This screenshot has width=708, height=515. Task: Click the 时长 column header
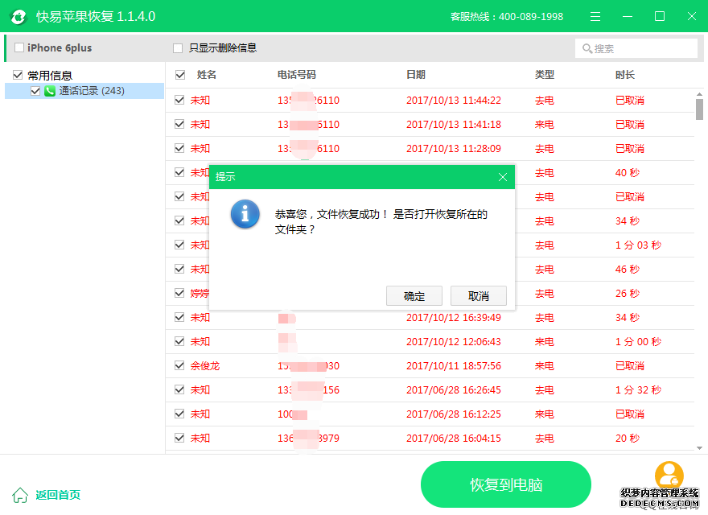click(x=625, y=75)
